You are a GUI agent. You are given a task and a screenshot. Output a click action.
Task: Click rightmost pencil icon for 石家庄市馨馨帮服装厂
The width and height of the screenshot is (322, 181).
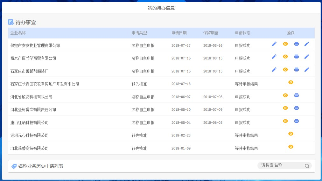(x=307, y=70)
